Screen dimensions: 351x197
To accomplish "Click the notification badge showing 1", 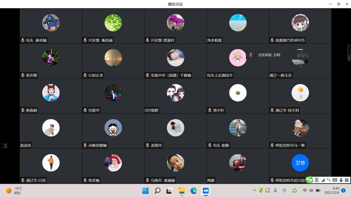I will pos(343,190).
